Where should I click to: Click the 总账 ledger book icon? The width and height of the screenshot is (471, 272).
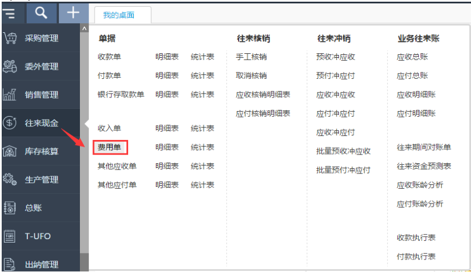[10, 208]
